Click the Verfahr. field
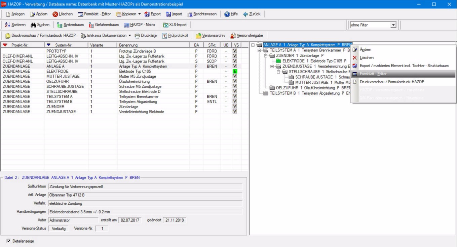457x247 pixels. [145, 203]
